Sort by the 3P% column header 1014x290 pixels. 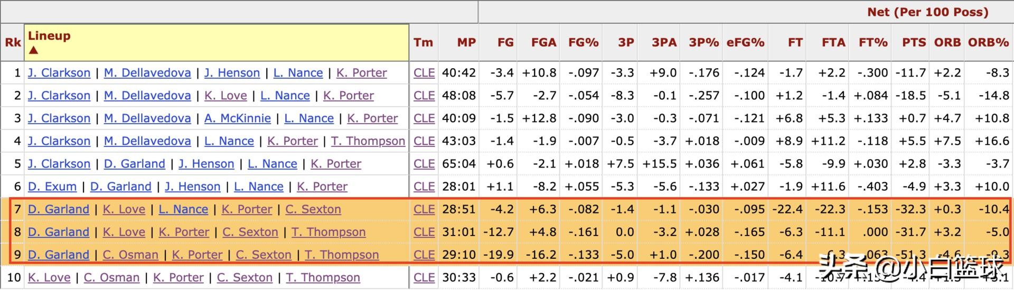(703, 43)
